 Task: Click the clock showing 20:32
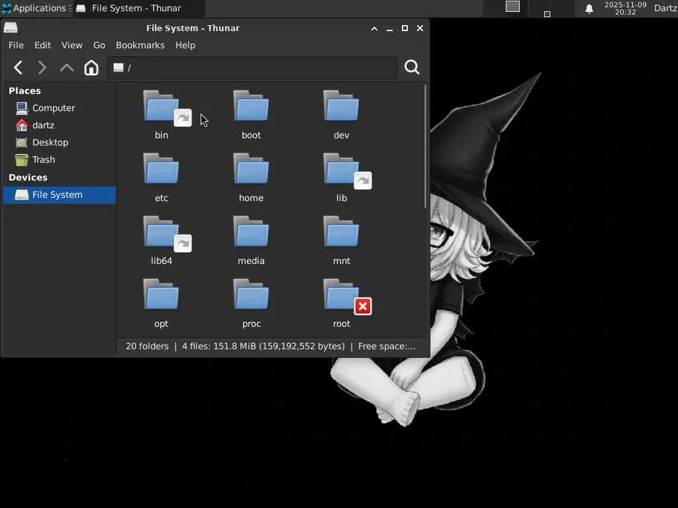625,8
